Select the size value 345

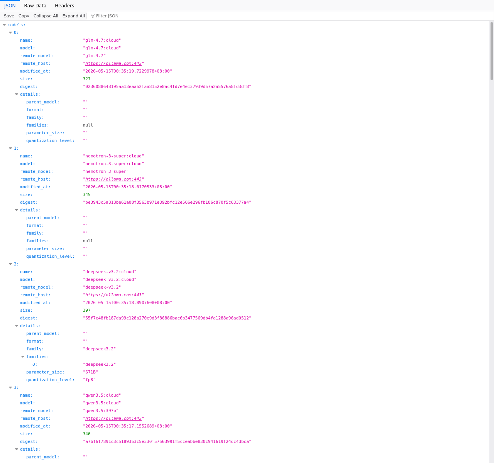coord(87,194)
